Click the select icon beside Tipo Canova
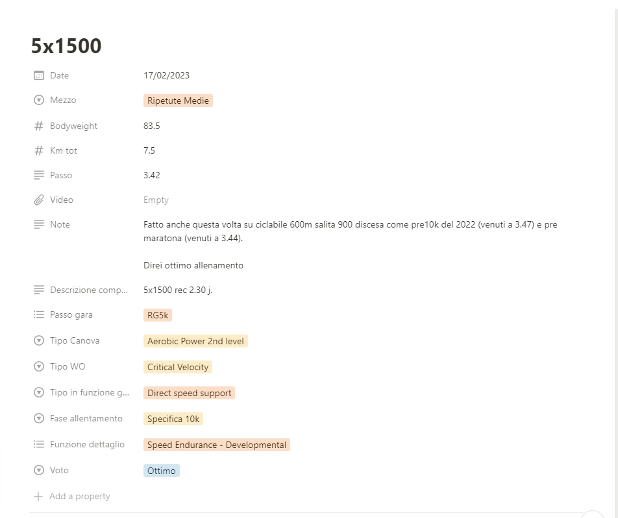Screen dimensions: 618x518 tap(39, 340)
